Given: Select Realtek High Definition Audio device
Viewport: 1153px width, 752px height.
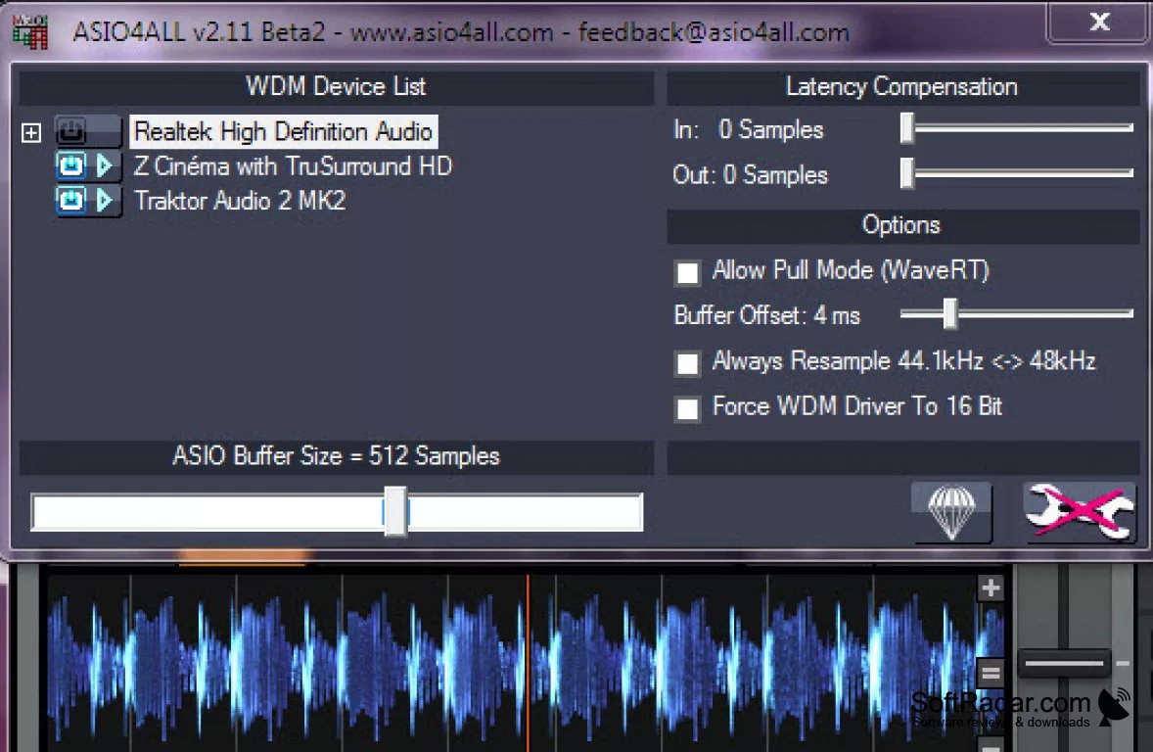Looking at the screenshot, I should [x=283, y=131].
